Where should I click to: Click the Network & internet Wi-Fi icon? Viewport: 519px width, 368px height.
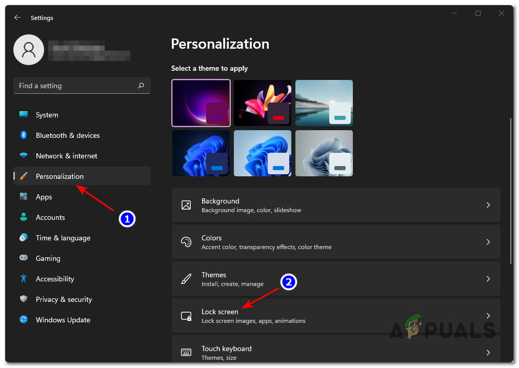[x=24, y=156]
